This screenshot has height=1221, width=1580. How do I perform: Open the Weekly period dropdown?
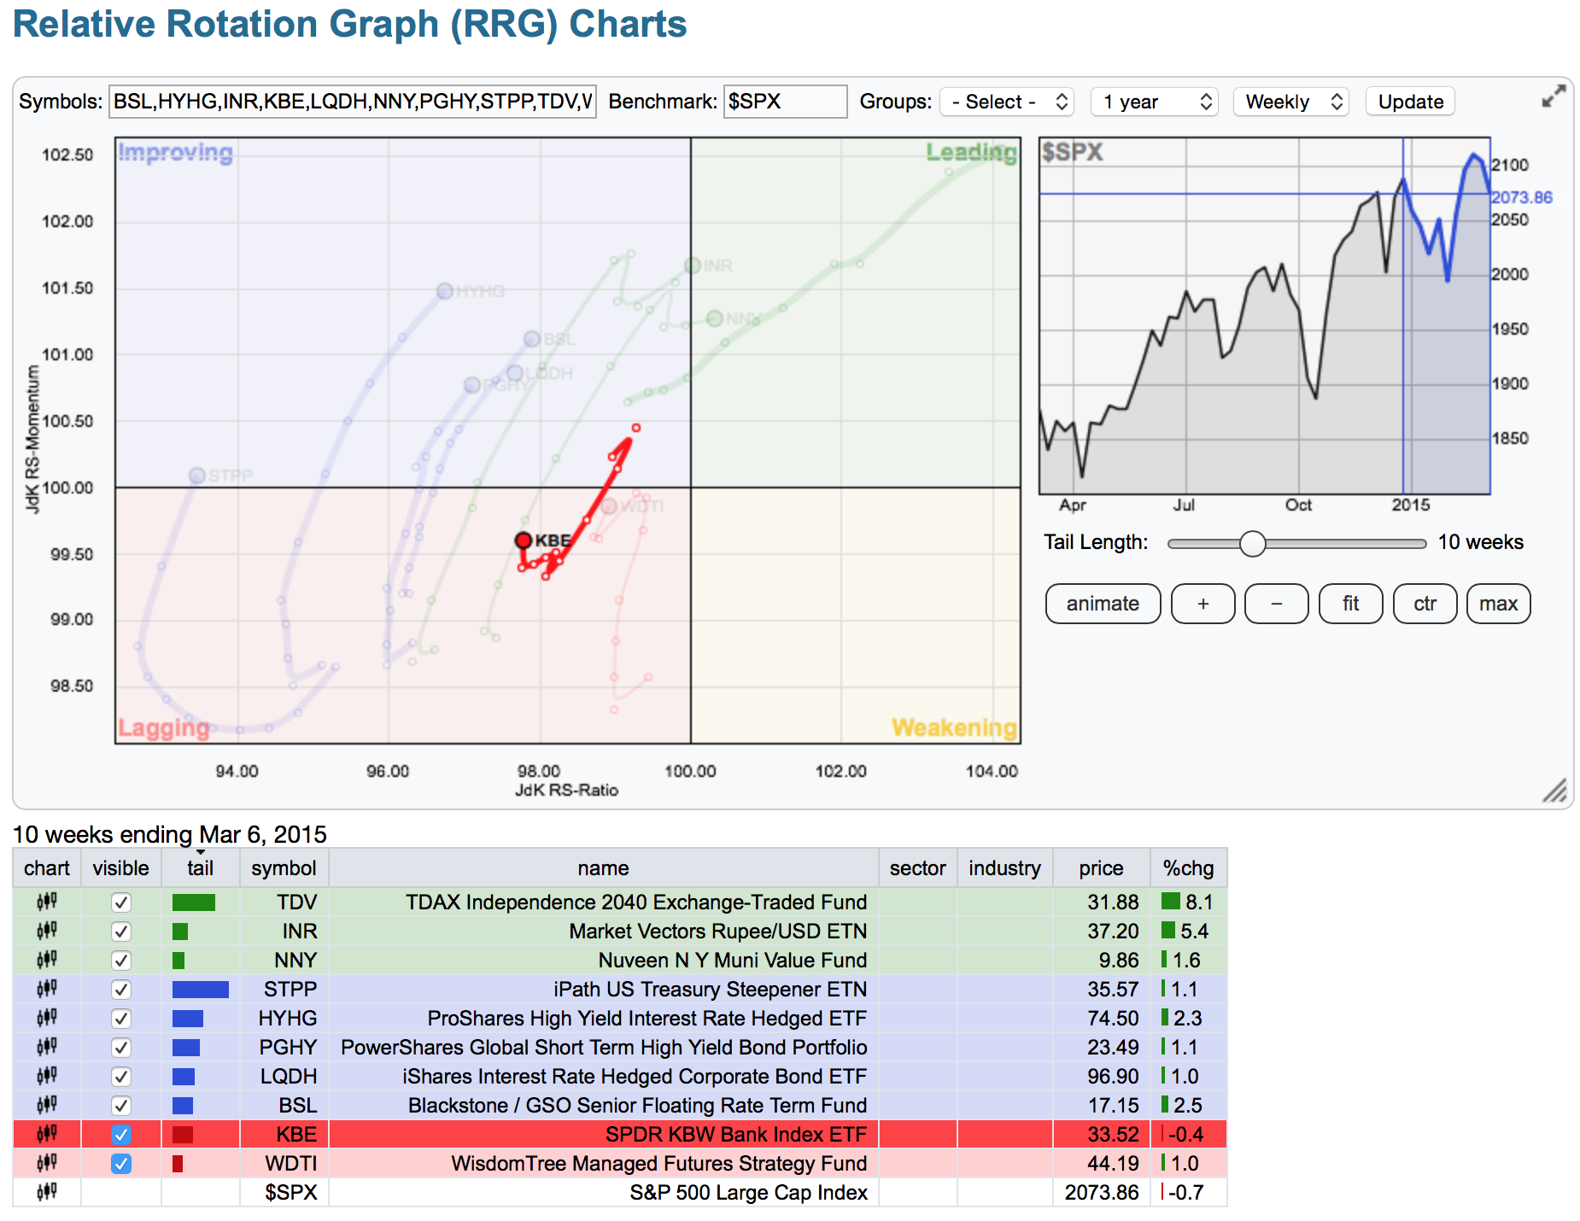tap(1291, 102)
